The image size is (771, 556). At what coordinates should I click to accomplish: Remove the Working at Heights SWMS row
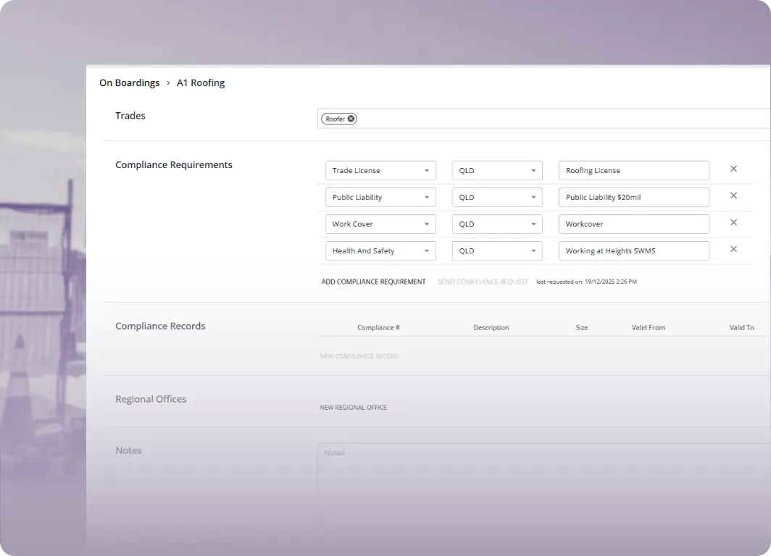pos(733,250)
